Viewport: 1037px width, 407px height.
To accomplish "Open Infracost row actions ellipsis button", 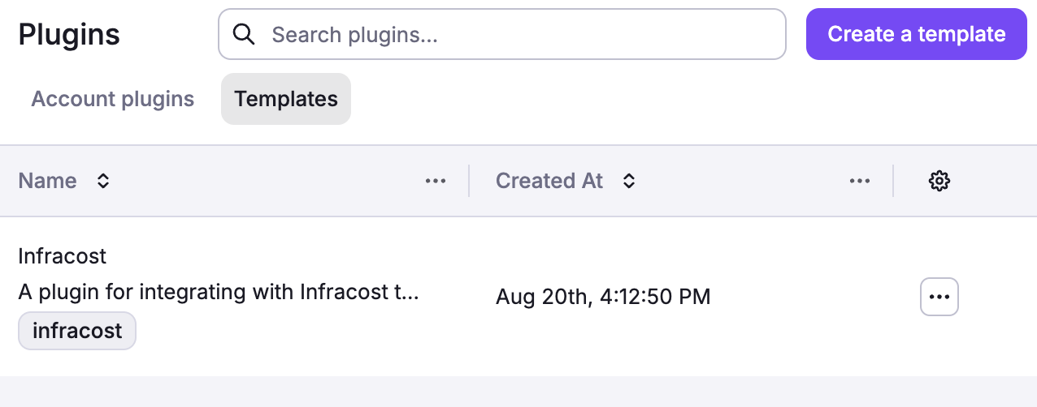I will (939, 297).
